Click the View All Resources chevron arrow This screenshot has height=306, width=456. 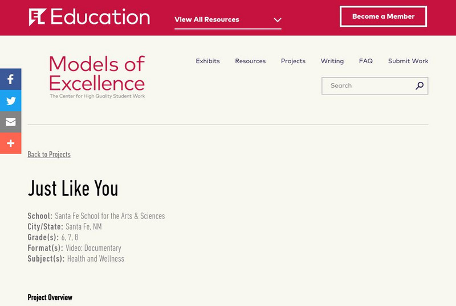click(x=278, y=20)
